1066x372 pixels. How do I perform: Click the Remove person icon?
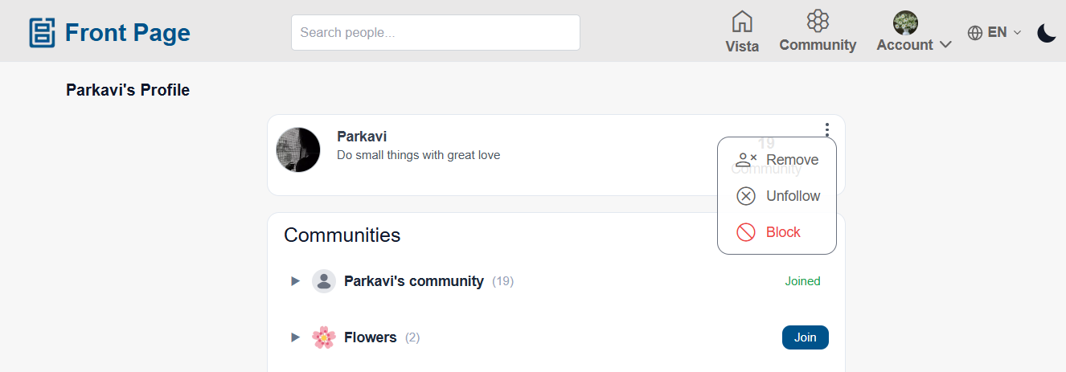click(746, 160)
